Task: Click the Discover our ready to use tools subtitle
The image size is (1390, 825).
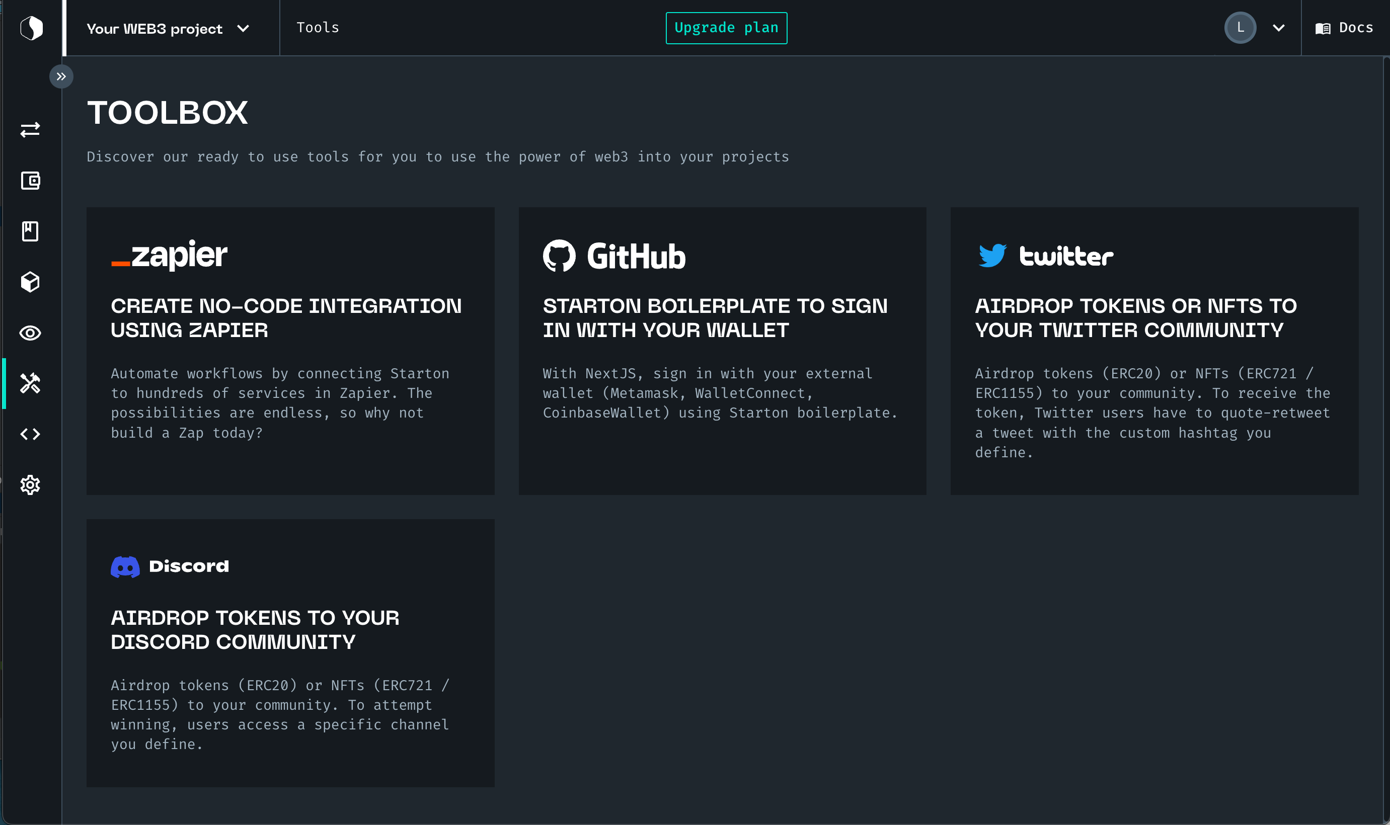Action: click(x=437, y=157)
